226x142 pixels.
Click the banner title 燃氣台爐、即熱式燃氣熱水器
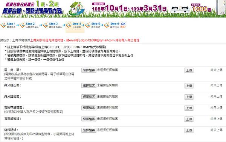click(x=32, y=11)
